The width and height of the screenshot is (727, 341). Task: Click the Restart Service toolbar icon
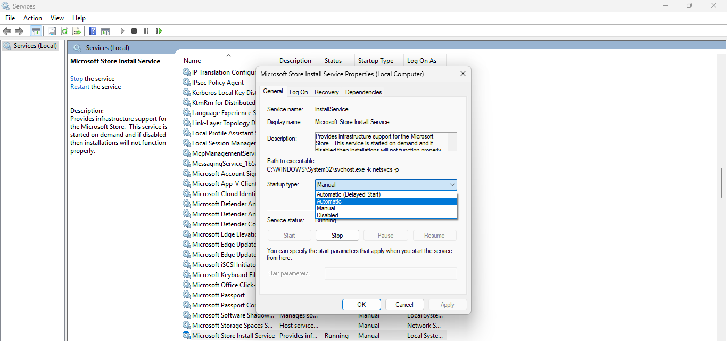click(159, 31)
